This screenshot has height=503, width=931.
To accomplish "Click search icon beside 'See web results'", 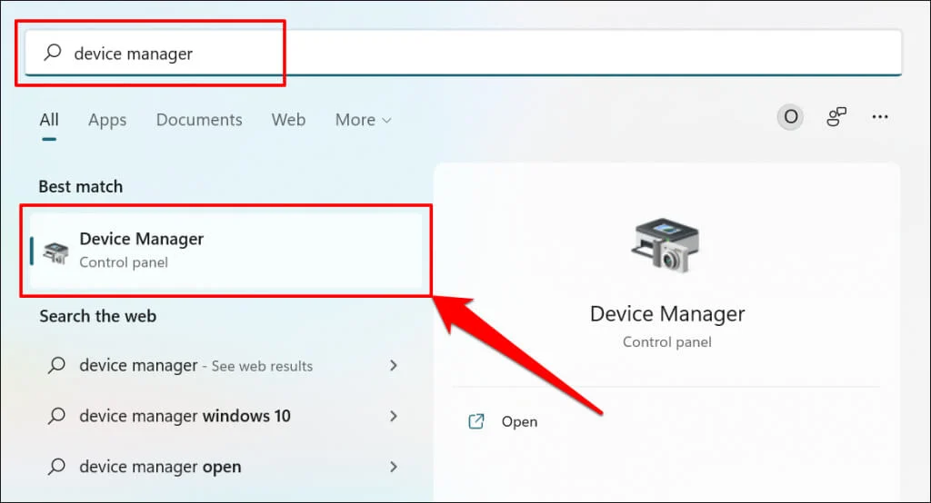I will pyautogui.click(x=56, y=365).
